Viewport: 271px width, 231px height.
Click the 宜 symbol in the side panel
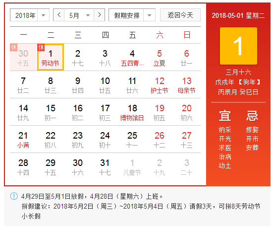point(225,116)
